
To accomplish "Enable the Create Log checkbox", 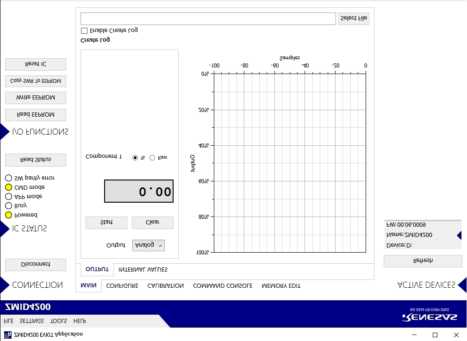I will (x=84, y=31).
